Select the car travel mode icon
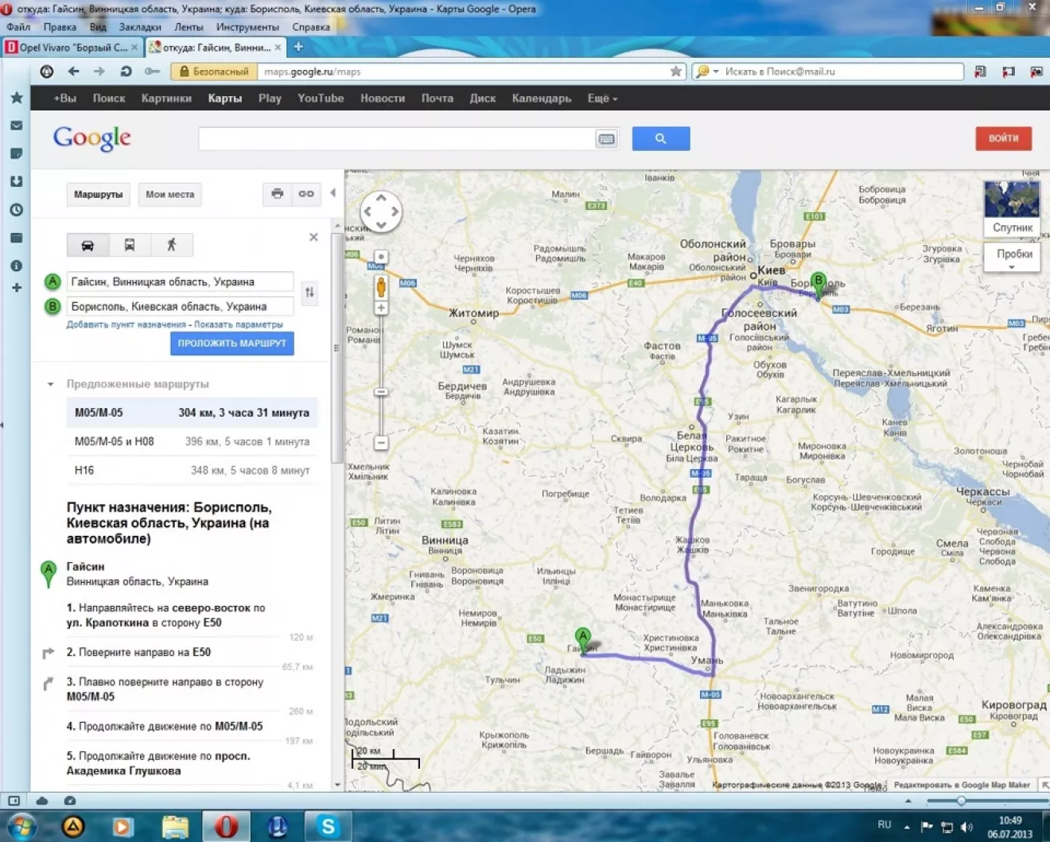 (x=87, y=245)
